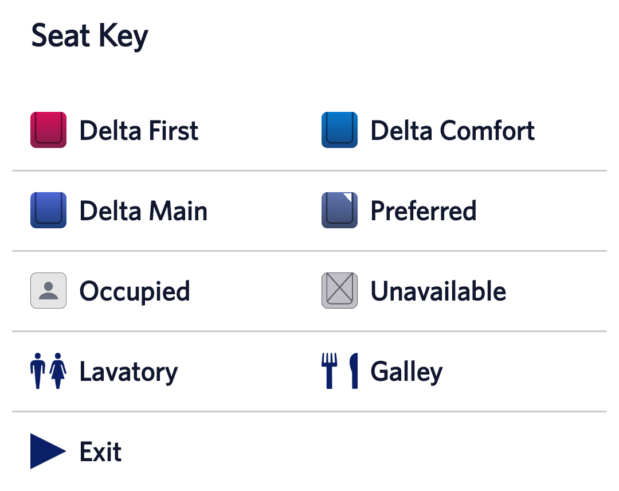
Task: Click the red Delta First seat icon
Action: point(48,130)
